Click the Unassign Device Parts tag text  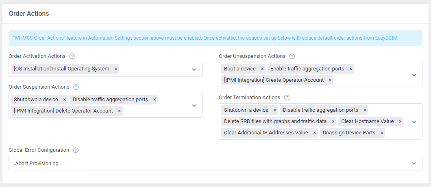[349, 133]
